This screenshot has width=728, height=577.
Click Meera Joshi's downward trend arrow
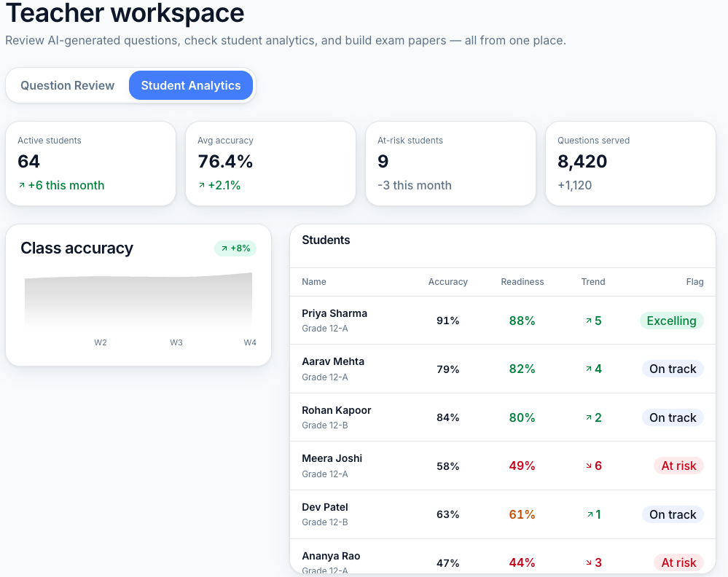[589, 466]
